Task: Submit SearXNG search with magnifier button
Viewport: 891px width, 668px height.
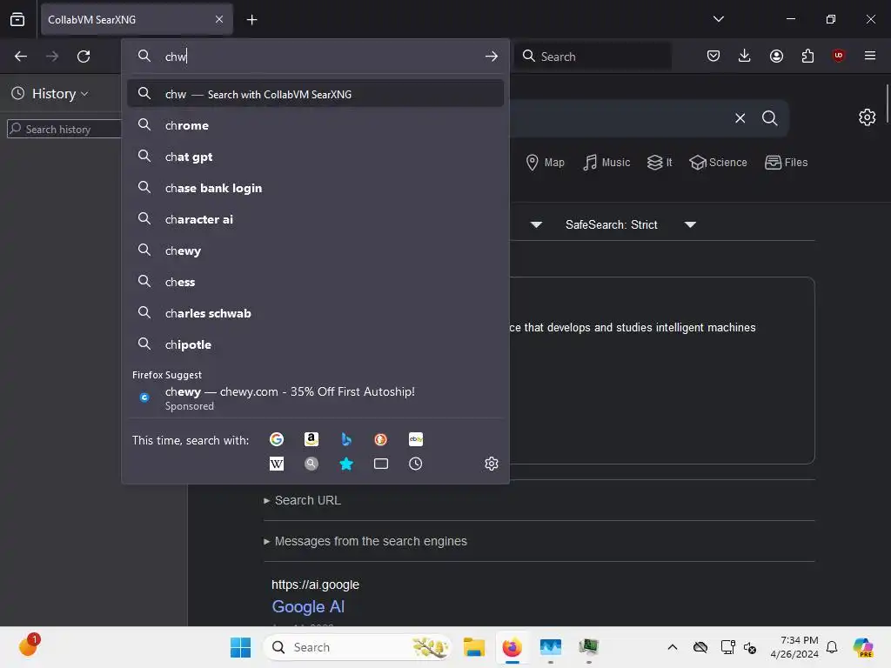Action: pyautogui.click(x=770, y=117)
